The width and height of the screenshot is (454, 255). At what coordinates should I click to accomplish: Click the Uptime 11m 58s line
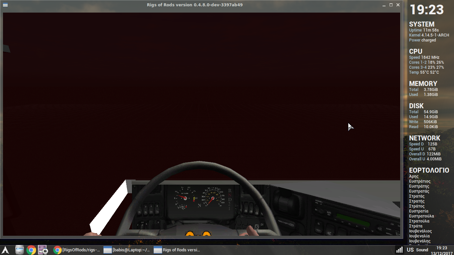tap(424, 30)
